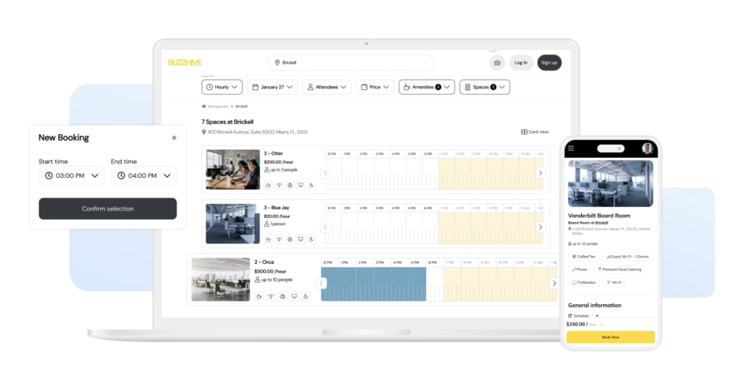The image size is (743, 384).
Task: Click Confirm selection button
Action: (107, 209)
